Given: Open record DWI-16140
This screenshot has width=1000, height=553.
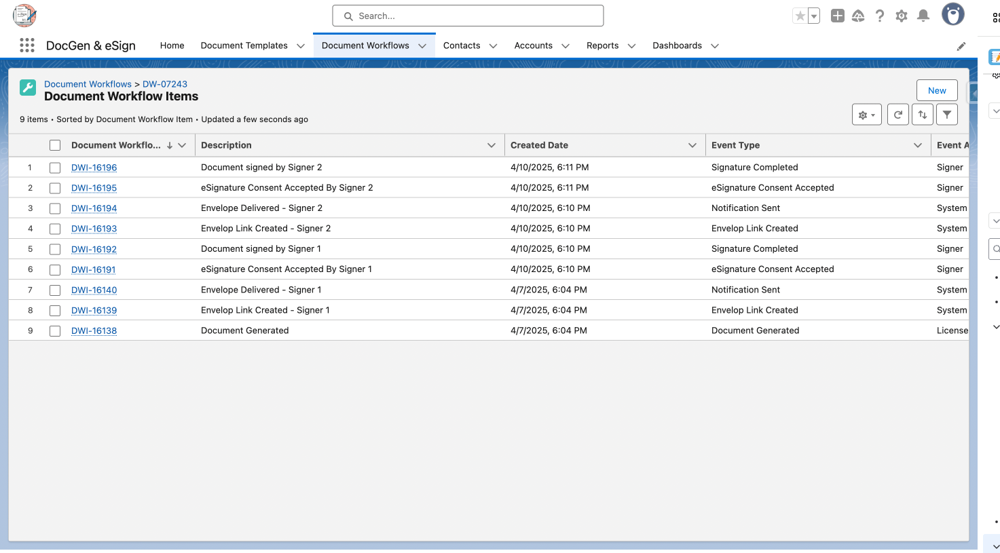Looking at the screenshot, I should pos(94,290).
